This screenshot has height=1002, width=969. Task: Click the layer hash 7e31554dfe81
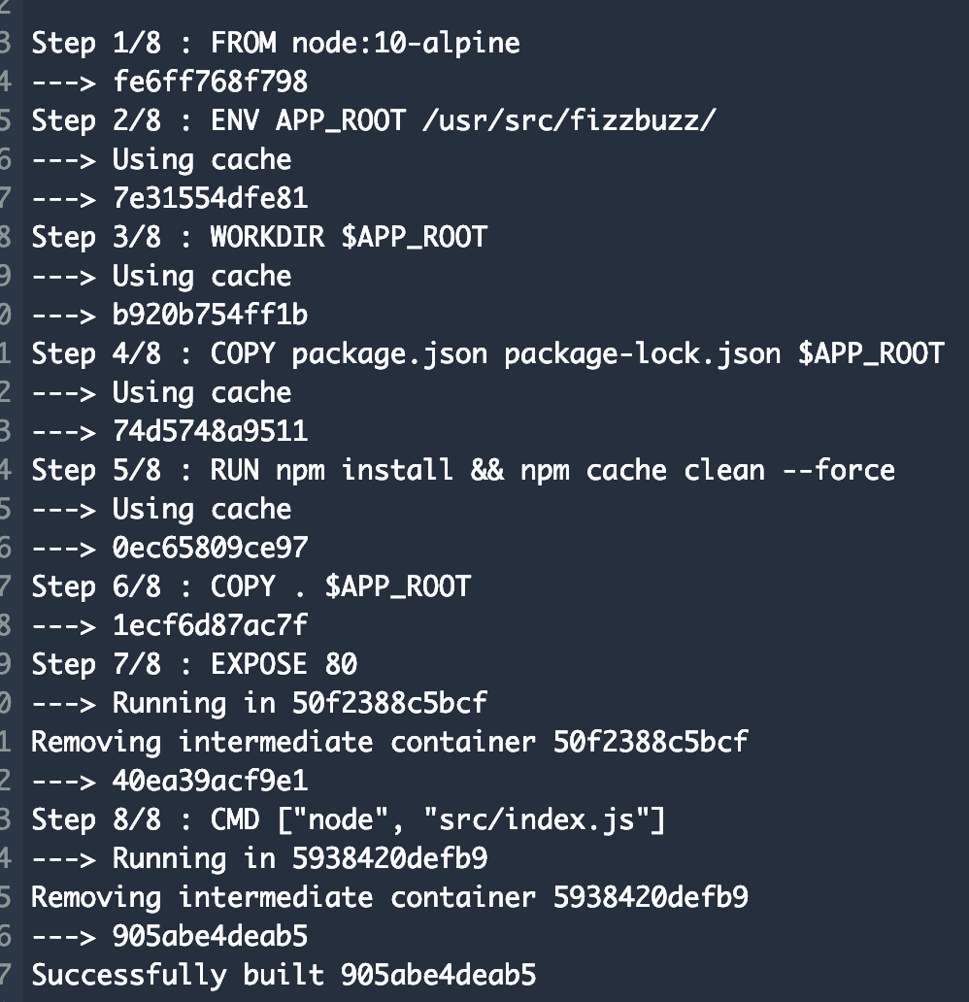(x=210, y=198)
